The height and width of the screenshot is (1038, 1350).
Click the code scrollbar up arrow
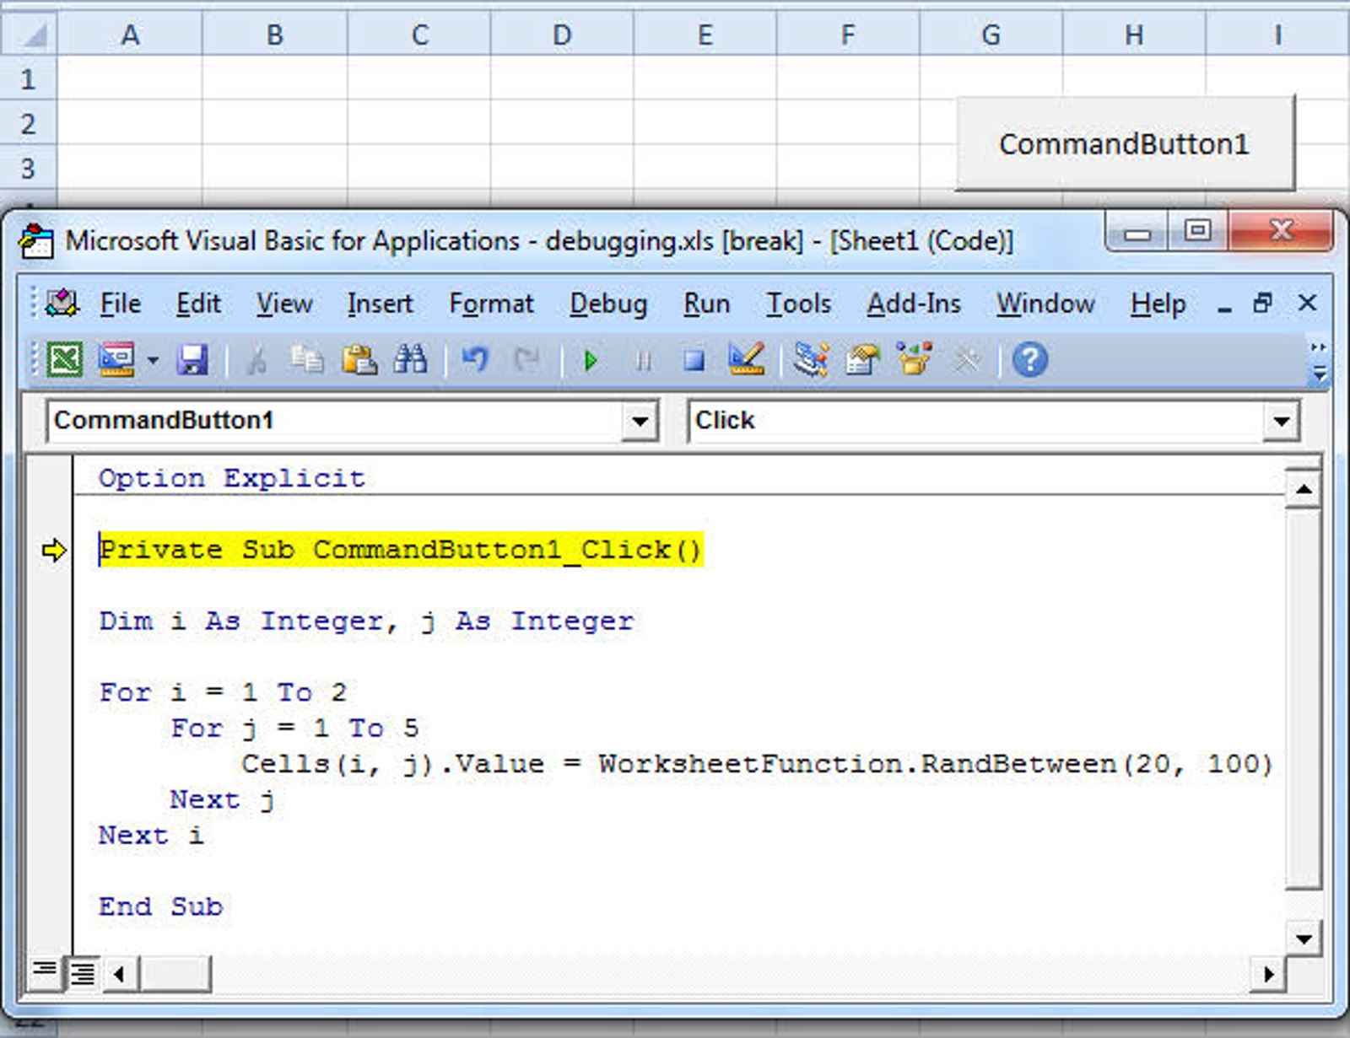pos(1304,489)
